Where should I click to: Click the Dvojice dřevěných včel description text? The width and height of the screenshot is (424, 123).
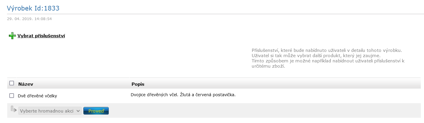pos(183,95)
